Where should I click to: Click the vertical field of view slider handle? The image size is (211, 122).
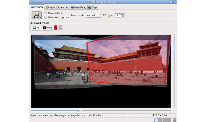tap(174, 61)
